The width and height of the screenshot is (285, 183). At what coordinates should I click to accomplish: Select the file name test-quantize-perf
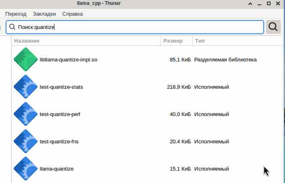click(60, 114)
